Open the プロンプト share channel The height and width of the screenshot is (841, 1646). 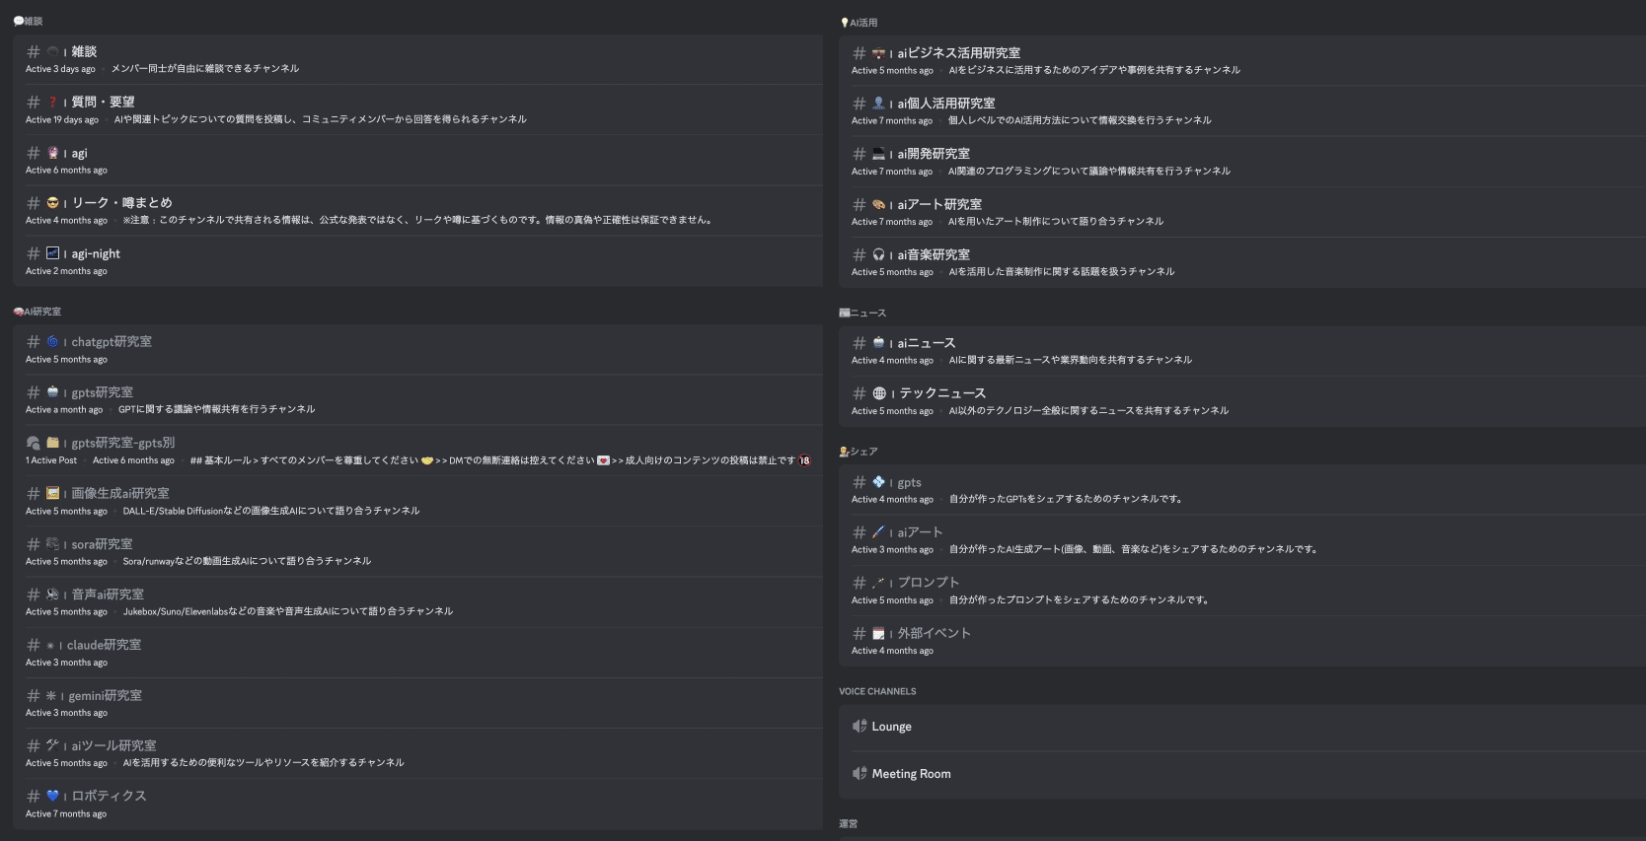point(928,583)
